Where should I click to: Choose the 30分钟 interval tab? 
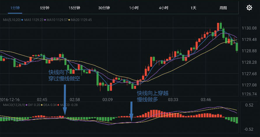point(104,8)
